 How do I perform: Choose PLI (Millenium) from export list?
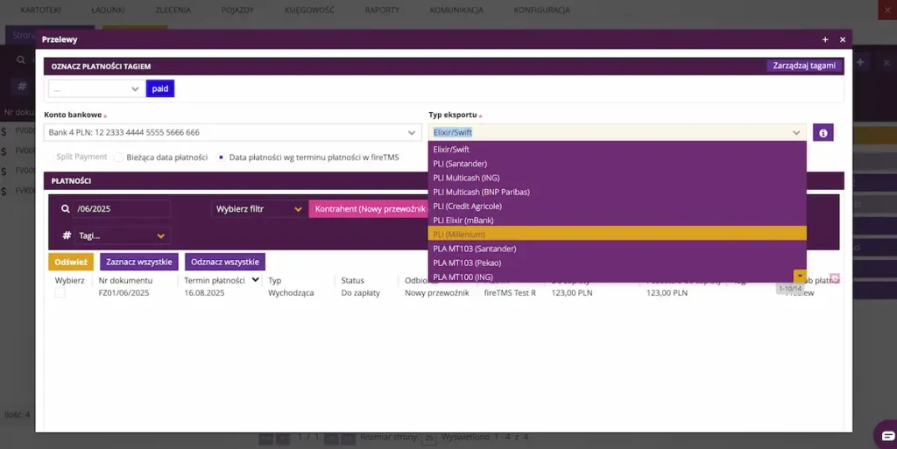618,235
